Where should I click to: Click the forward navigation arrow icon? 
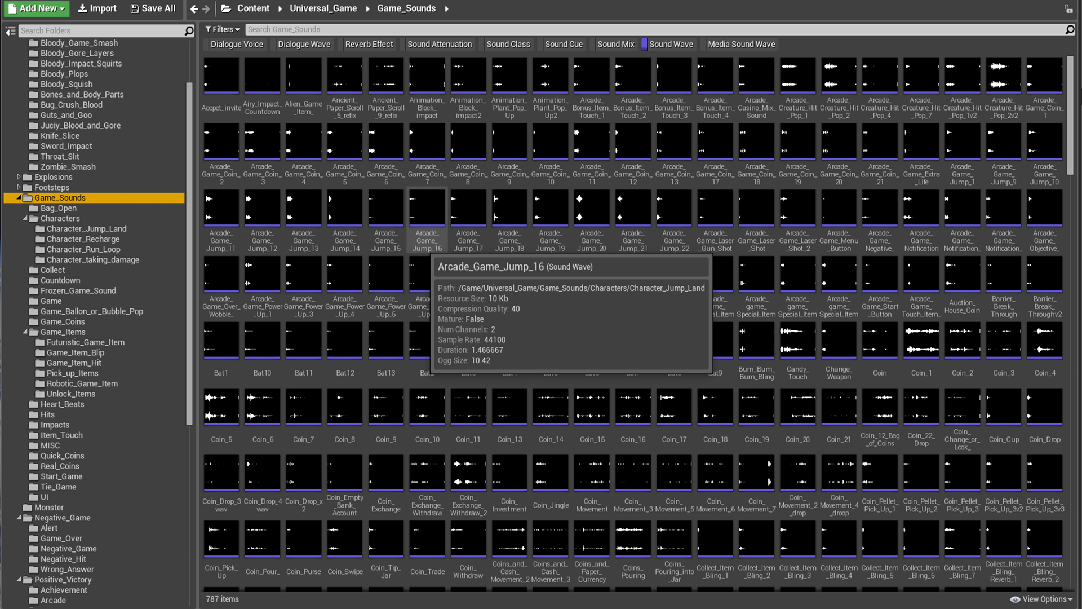click(206, 9)
